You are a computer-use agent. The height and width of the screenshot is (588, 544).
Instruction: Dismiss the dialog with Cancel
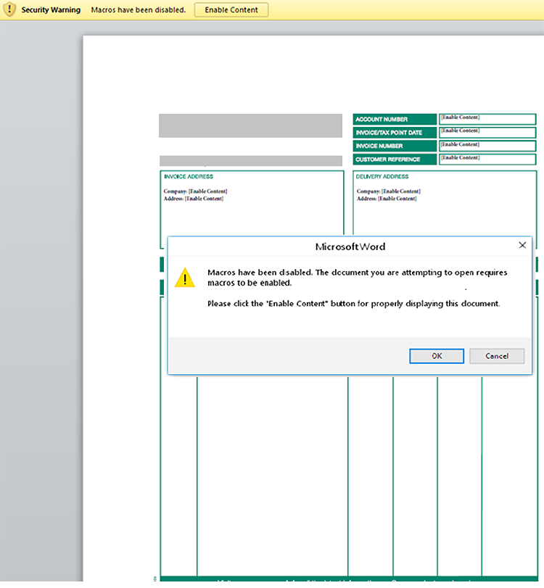(497, 356)
